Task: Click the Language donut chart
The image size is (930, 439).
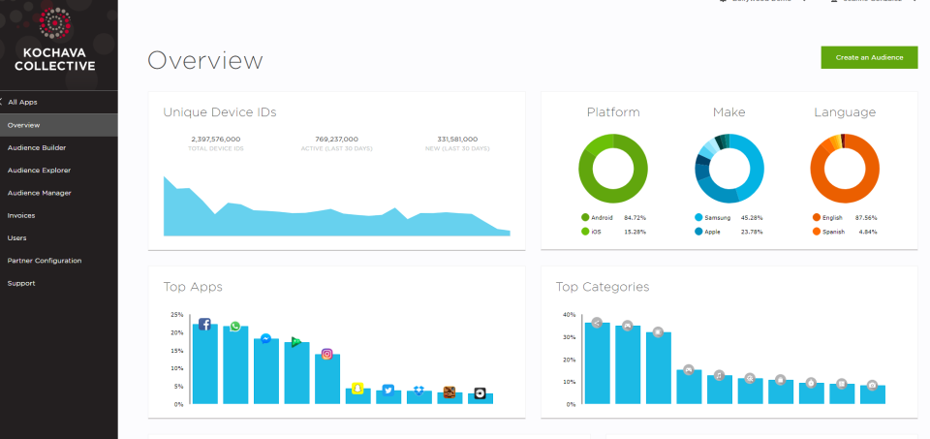Action: point(845,168)
